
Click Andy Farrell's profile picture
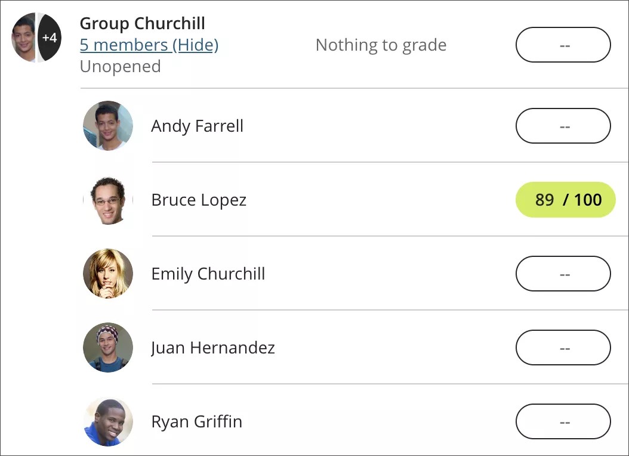(107, 126)
